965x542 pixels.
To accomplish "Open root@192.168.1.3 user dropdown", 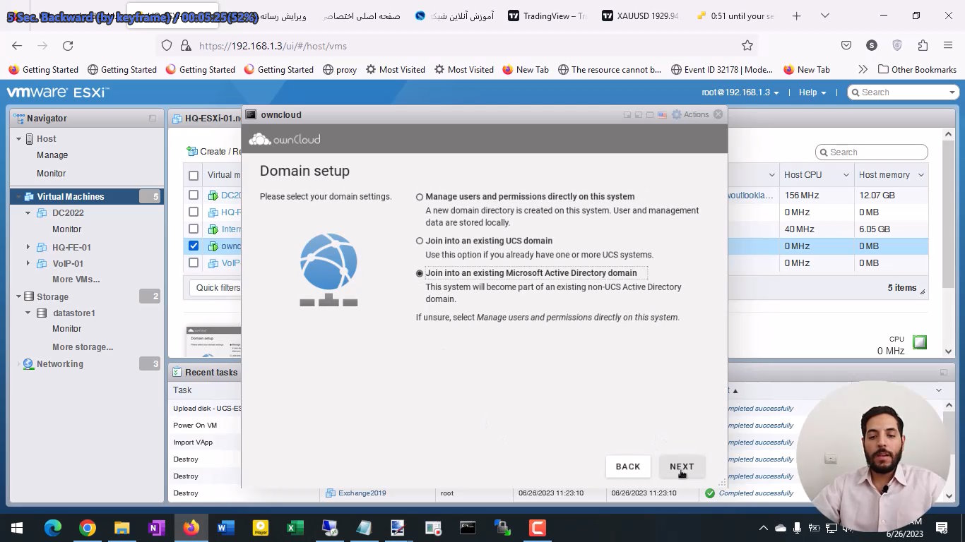I will tap(740, 92).
